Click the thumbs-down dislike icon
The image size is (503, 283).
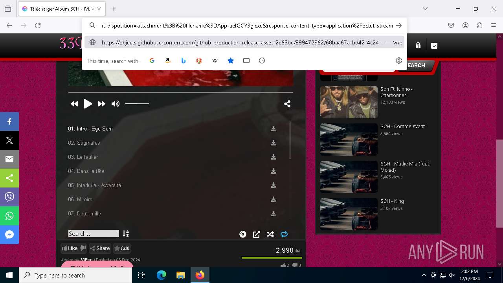83,248
